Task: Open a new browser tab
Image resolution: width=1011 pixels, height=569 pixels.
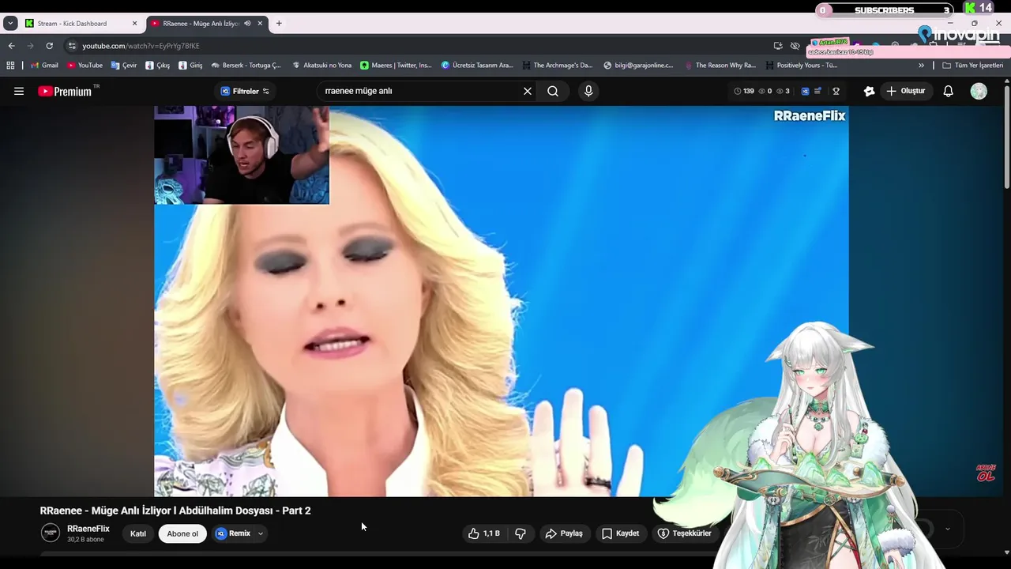Action: click(x=279, y=24)
